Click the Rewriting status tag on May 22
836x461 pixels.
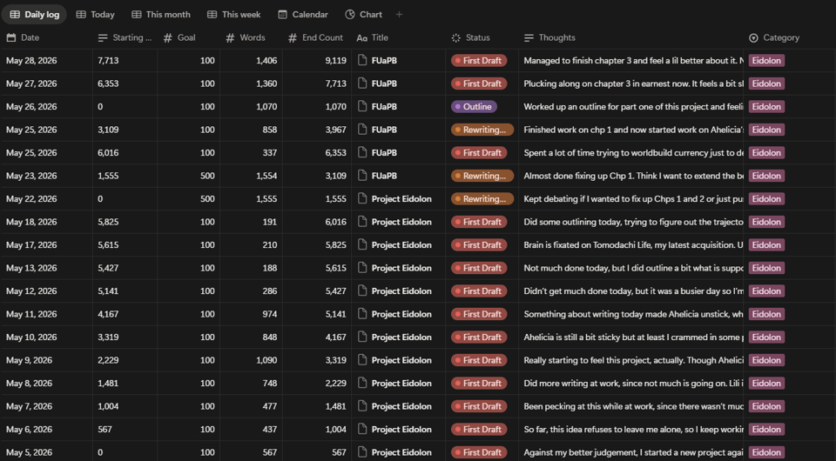[x=482, y=198]
